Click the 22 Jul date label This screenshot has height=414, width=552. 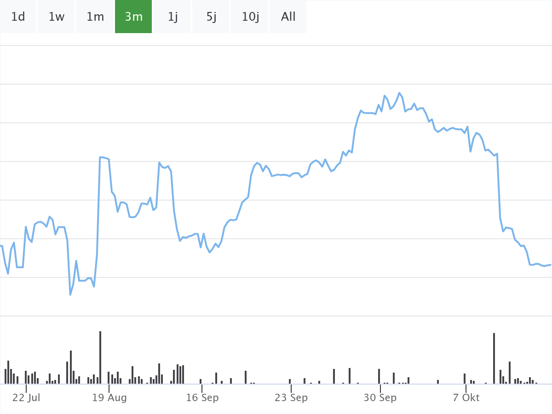[26, 398]
